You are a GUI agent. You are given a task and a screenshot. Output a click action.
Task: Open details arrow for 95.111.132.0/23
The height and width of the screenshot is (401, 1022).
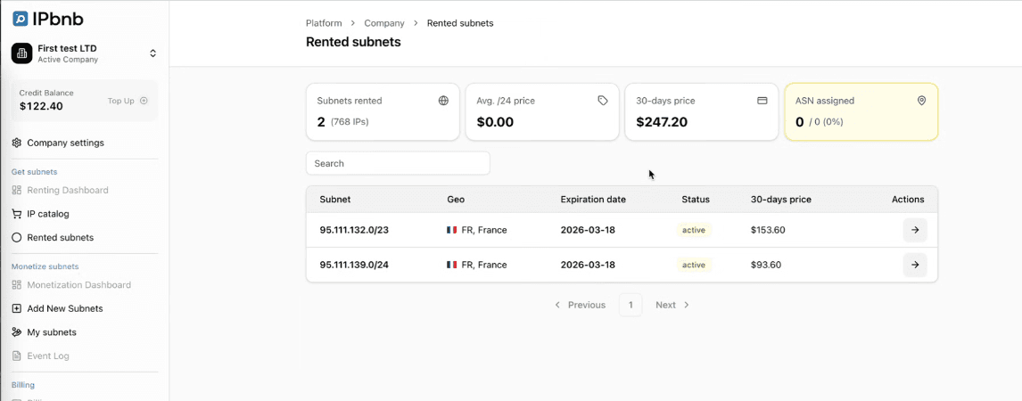[x=915, y=230]
